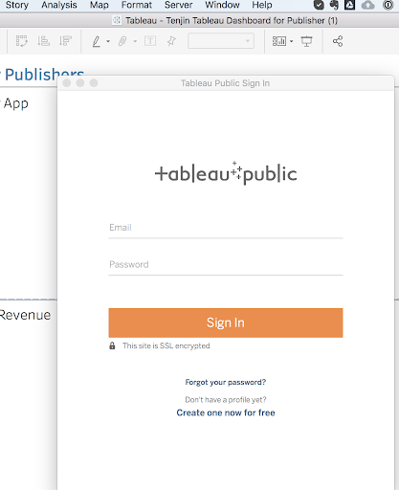Click the 'Don't have a profile yet?' text
Viewport: 399px width, 490px height.
coord(226,400)
